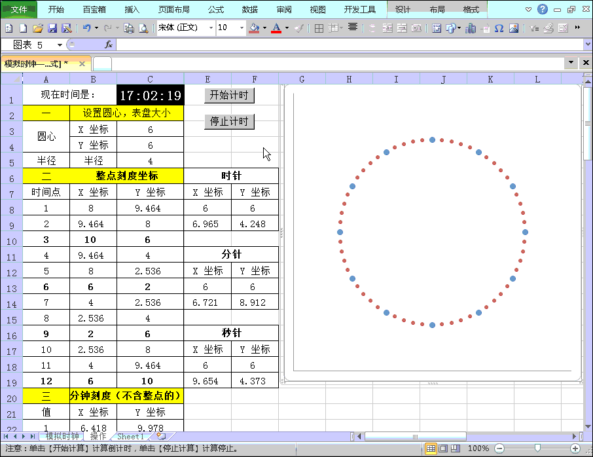This screenshot has width=593, height=457.
Task: Click the select-all corner cell
Action: tap(11, 79)
